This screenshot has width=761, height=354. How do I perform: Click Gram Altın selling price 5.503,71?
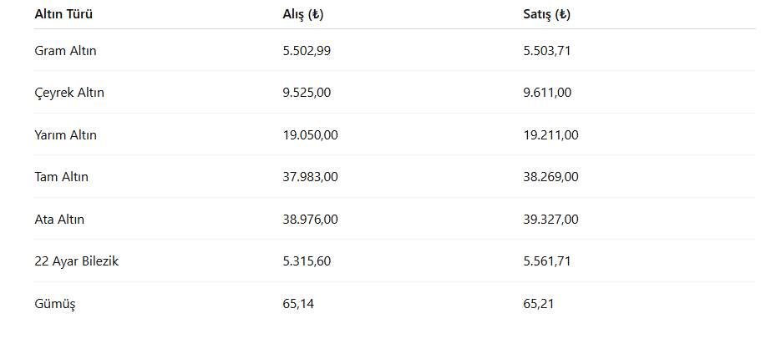tap(547, 50)
